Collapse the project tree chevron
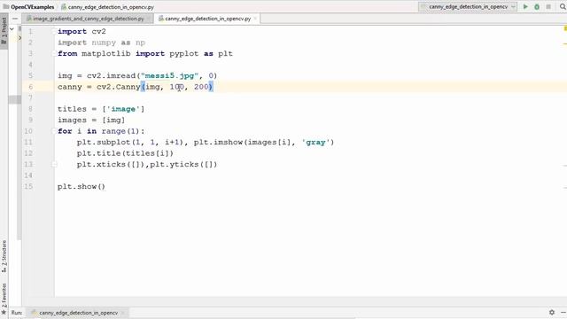567x319 pixels. tap(12, 28)
